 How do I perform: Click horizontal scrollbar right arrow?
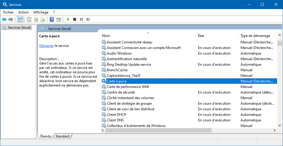point(275,130)
